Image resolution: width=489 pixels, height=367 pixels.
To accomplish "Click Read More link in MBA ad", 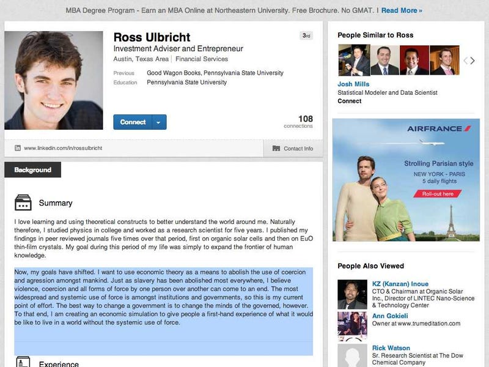I will point(402,10).
